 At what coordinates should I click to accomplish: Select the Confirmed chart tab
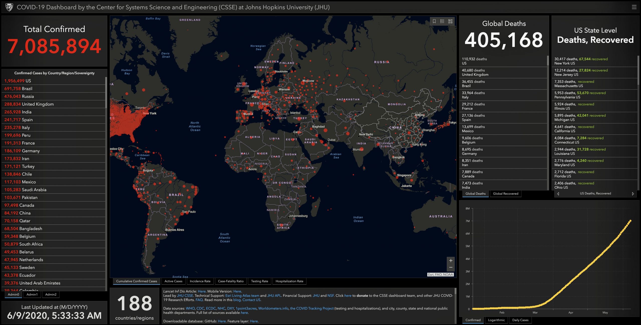point(473,320)
